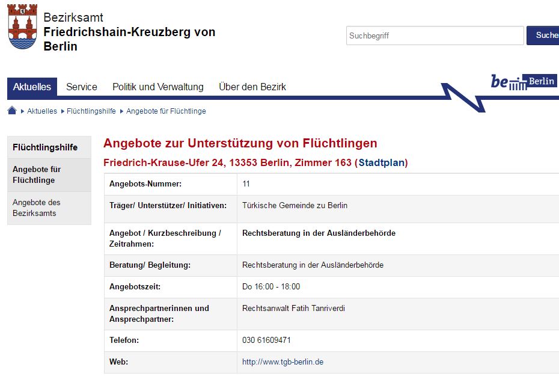Open the Über den Bezirk menu

(x=252, y=87)
